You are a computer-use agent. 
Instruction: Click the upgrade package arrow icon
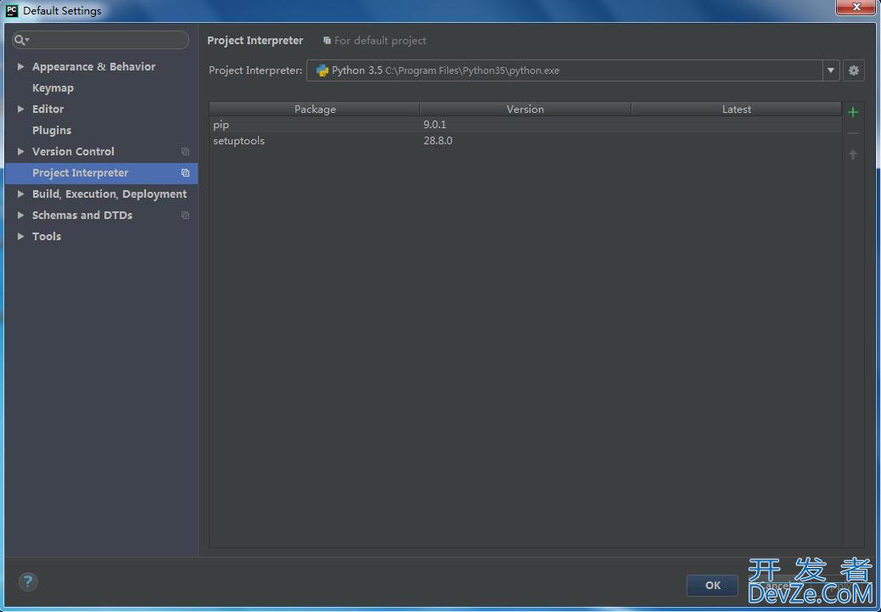[852, 154]
